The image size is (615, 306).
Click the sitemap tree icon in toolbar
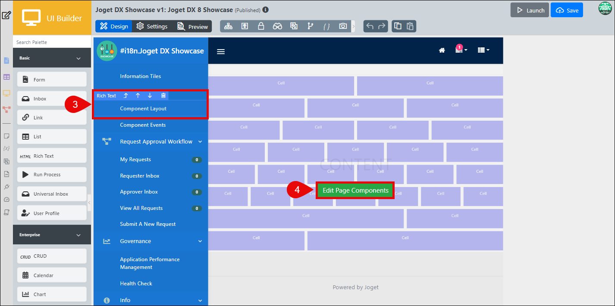(228, 26)
